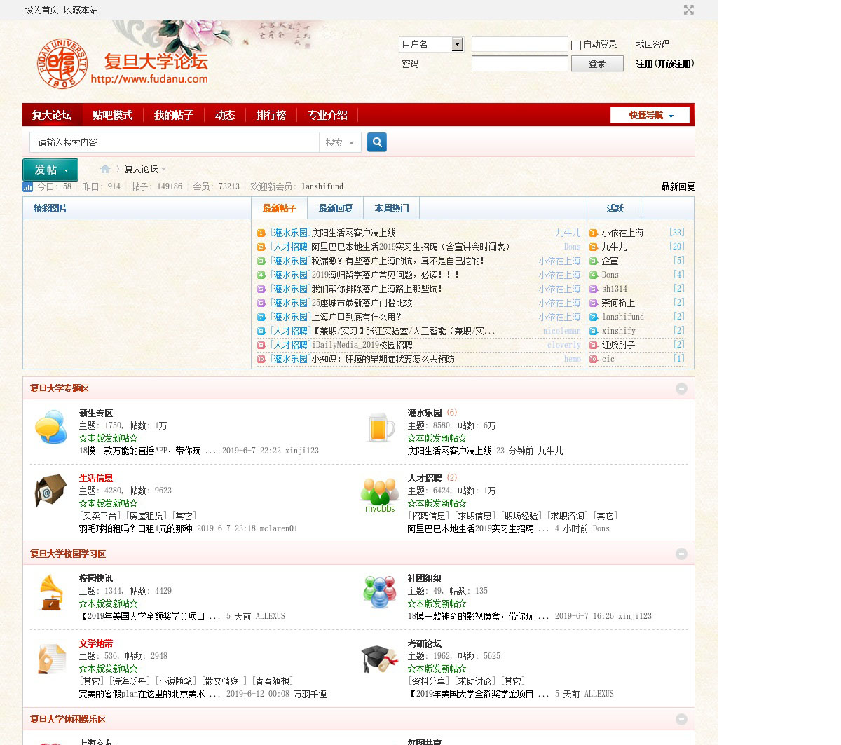Open the 用户名 login type dropdown
This screenshot has height=745, width=841.
[x=431, y=44]
